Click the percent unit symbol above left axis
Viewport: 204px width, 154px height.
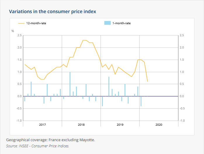point(13,31)
